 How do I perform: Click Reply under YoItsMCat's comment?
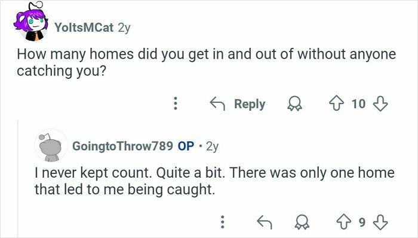point(250,104)
